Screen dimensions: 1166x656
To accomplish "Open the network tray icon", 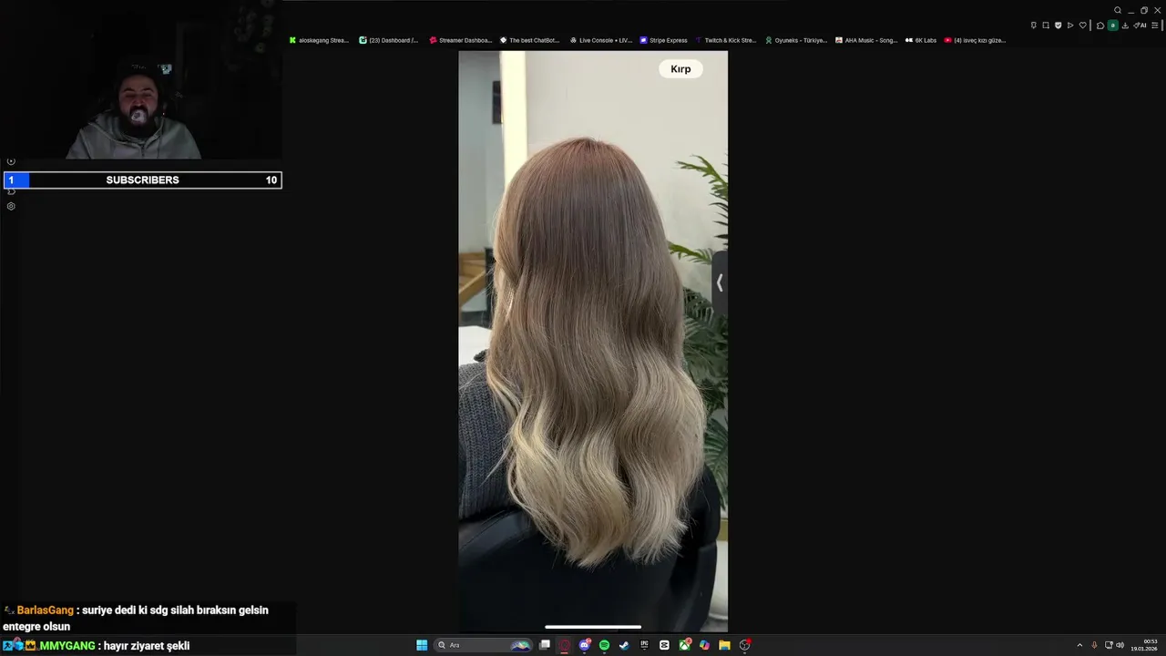I will click(1109, 645).
